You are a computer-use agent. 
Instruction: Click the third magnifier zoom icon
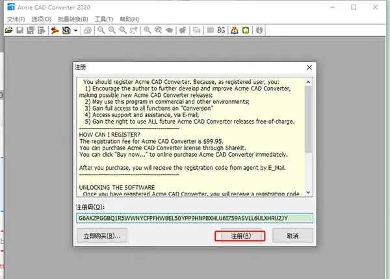(x=123, y=31)
